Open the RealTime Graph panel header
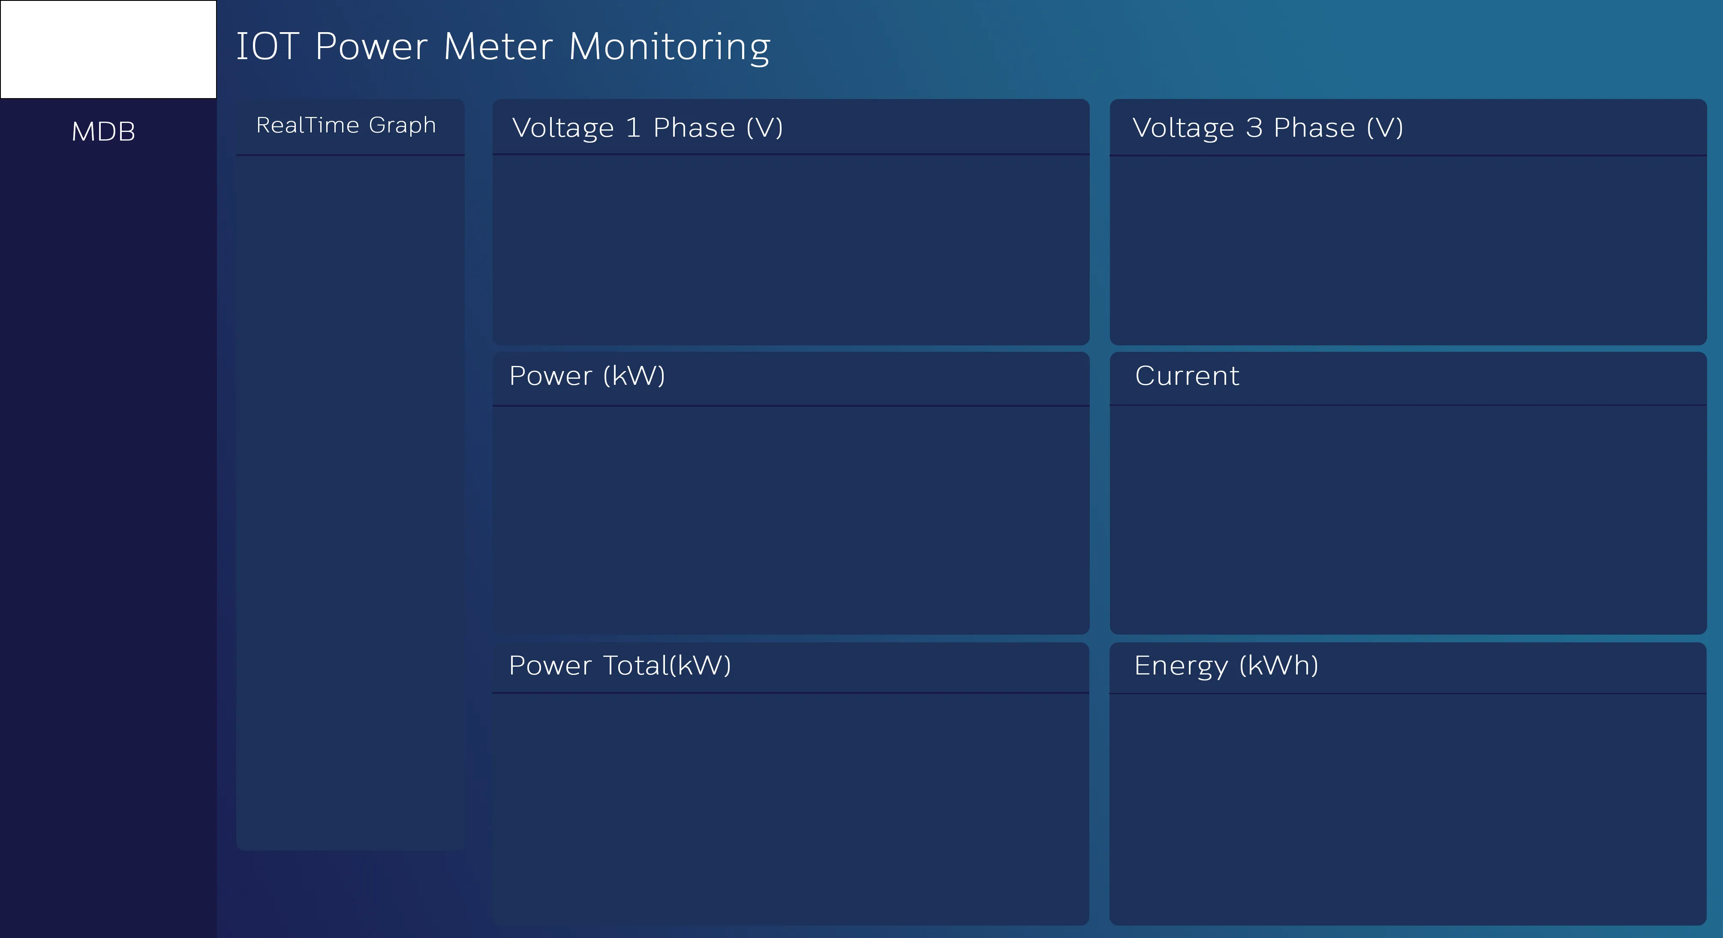The image size is (1723, 938). pos(346,125)
